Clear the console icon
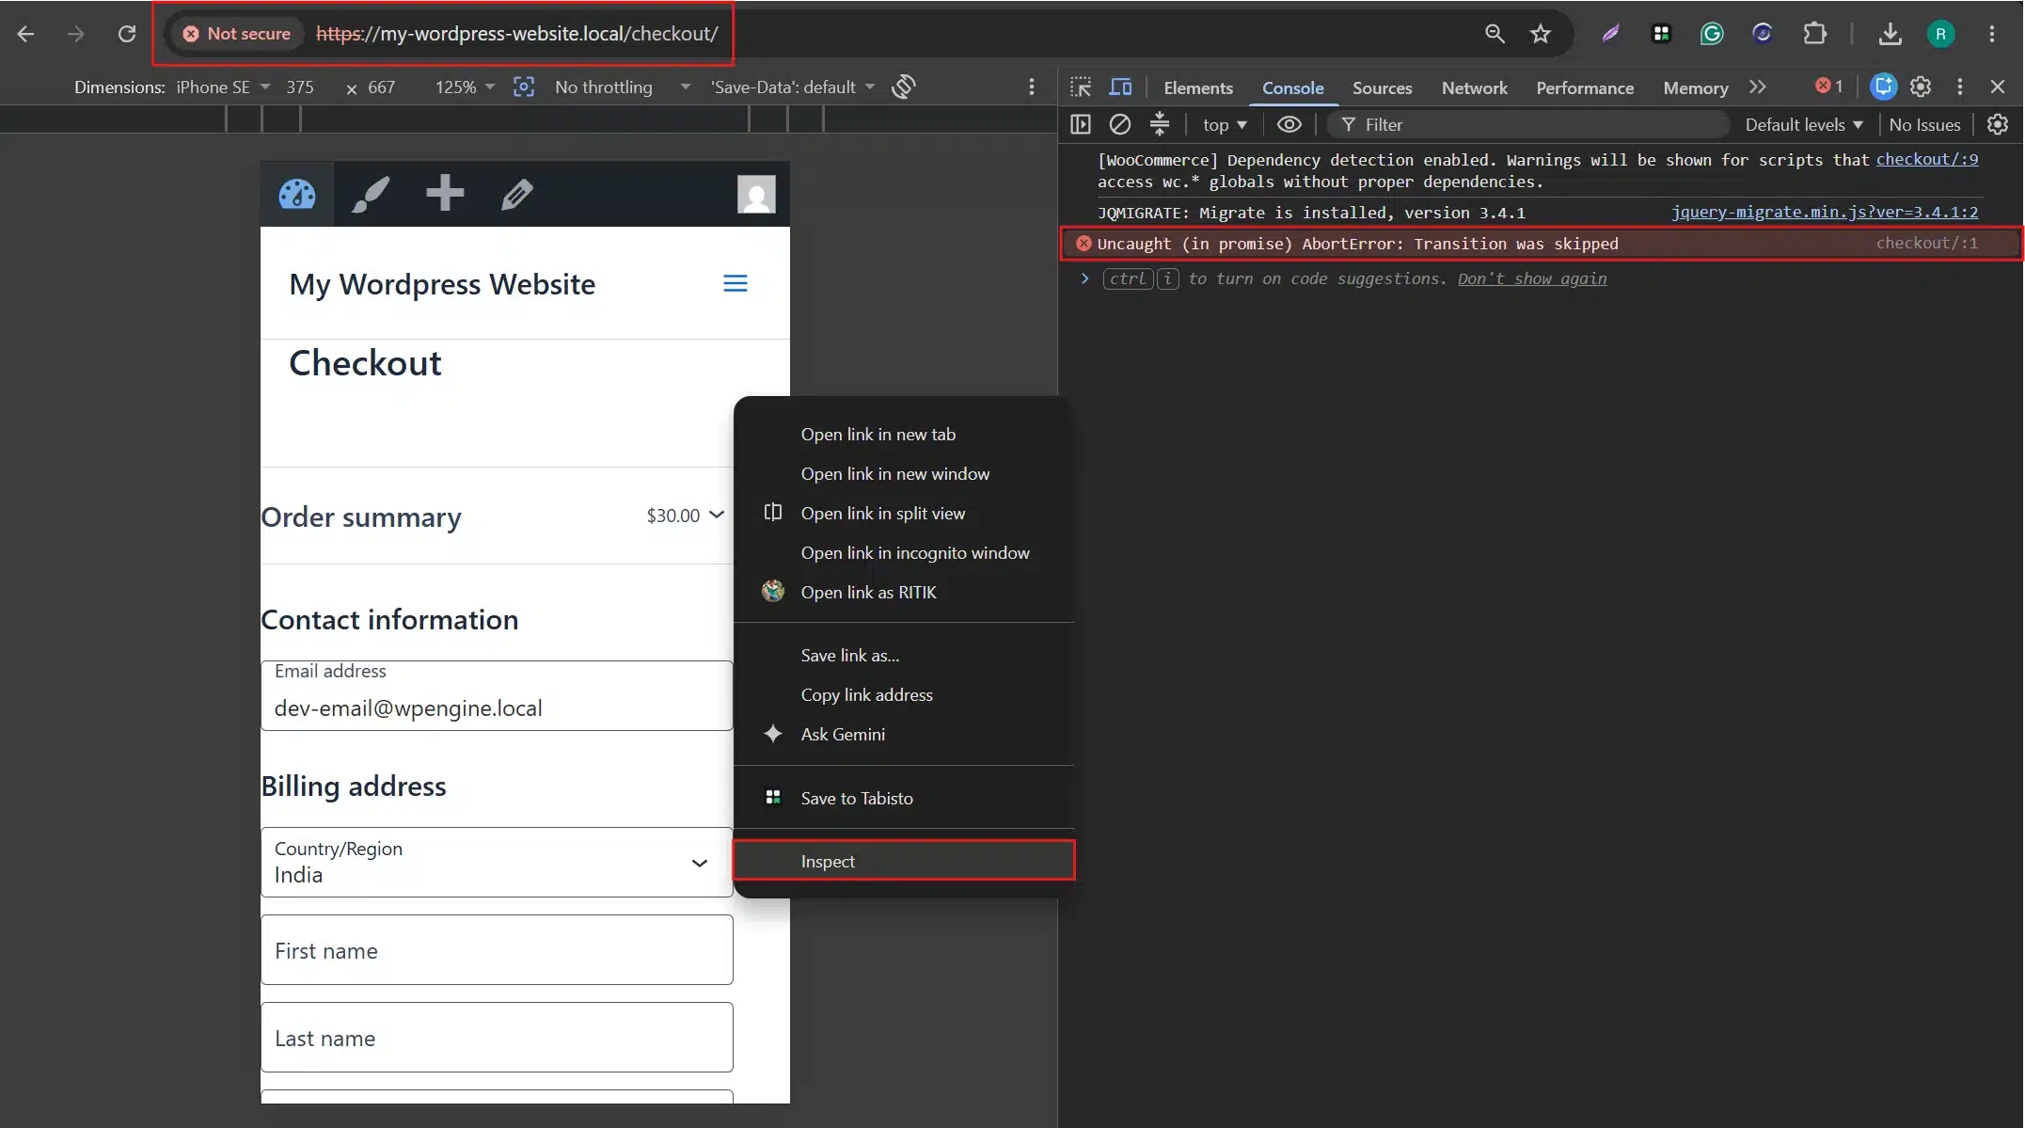This screenshot has height=1128, width=2025. pyautogui.click(x=1119, y=124)
